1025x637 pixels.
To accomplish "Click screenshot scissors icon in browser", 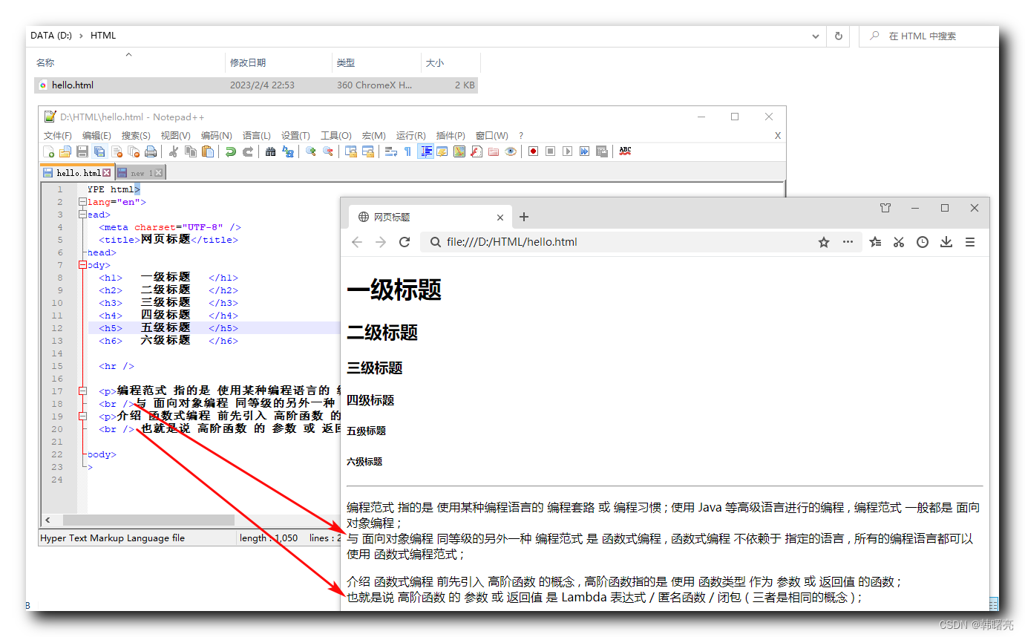I will (899, 242).
